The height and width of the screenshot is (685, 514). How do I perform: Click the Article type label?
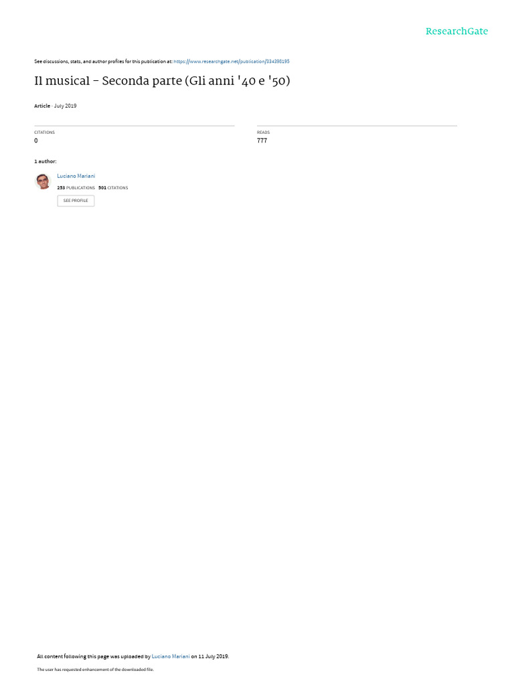click(x=42, y=106)
